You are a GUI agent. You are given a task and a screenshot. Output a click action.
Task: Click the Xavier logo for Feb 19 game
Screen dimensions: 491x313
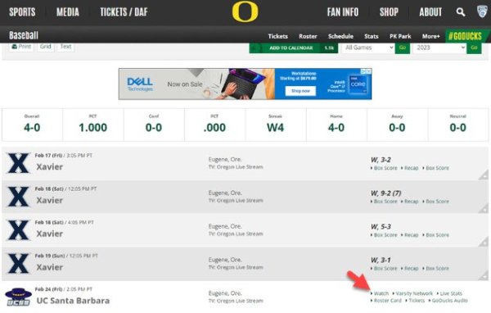(x=18, y=264)
